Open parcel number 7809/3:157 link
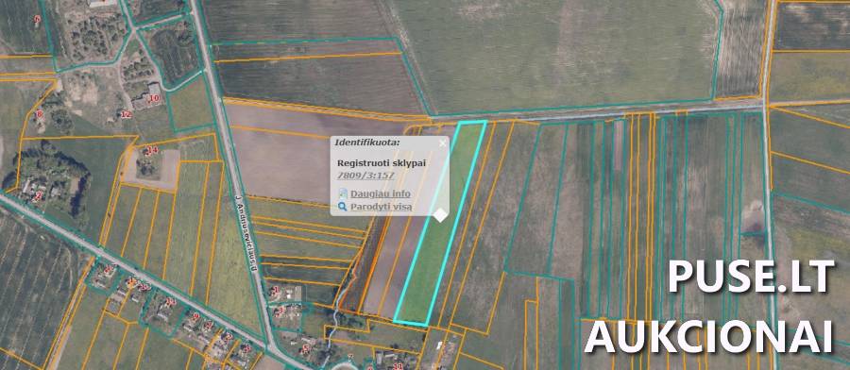 point(365,175)
